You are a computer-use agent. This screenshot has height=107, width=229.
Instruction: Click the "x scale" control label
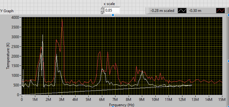coord(109,4)
